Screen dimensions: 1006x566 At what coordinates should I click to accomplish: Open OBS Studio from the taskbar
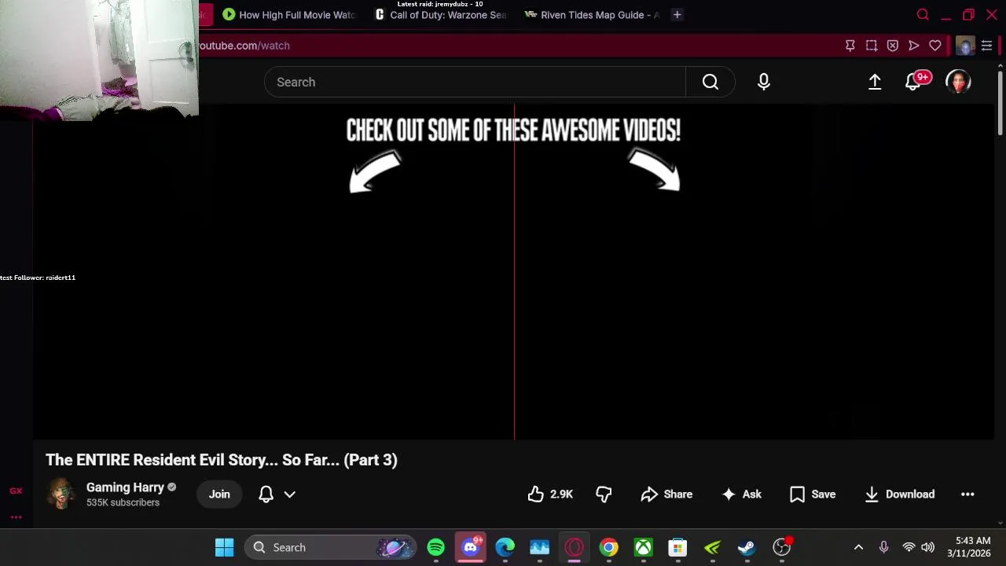[x=781, y=547]
